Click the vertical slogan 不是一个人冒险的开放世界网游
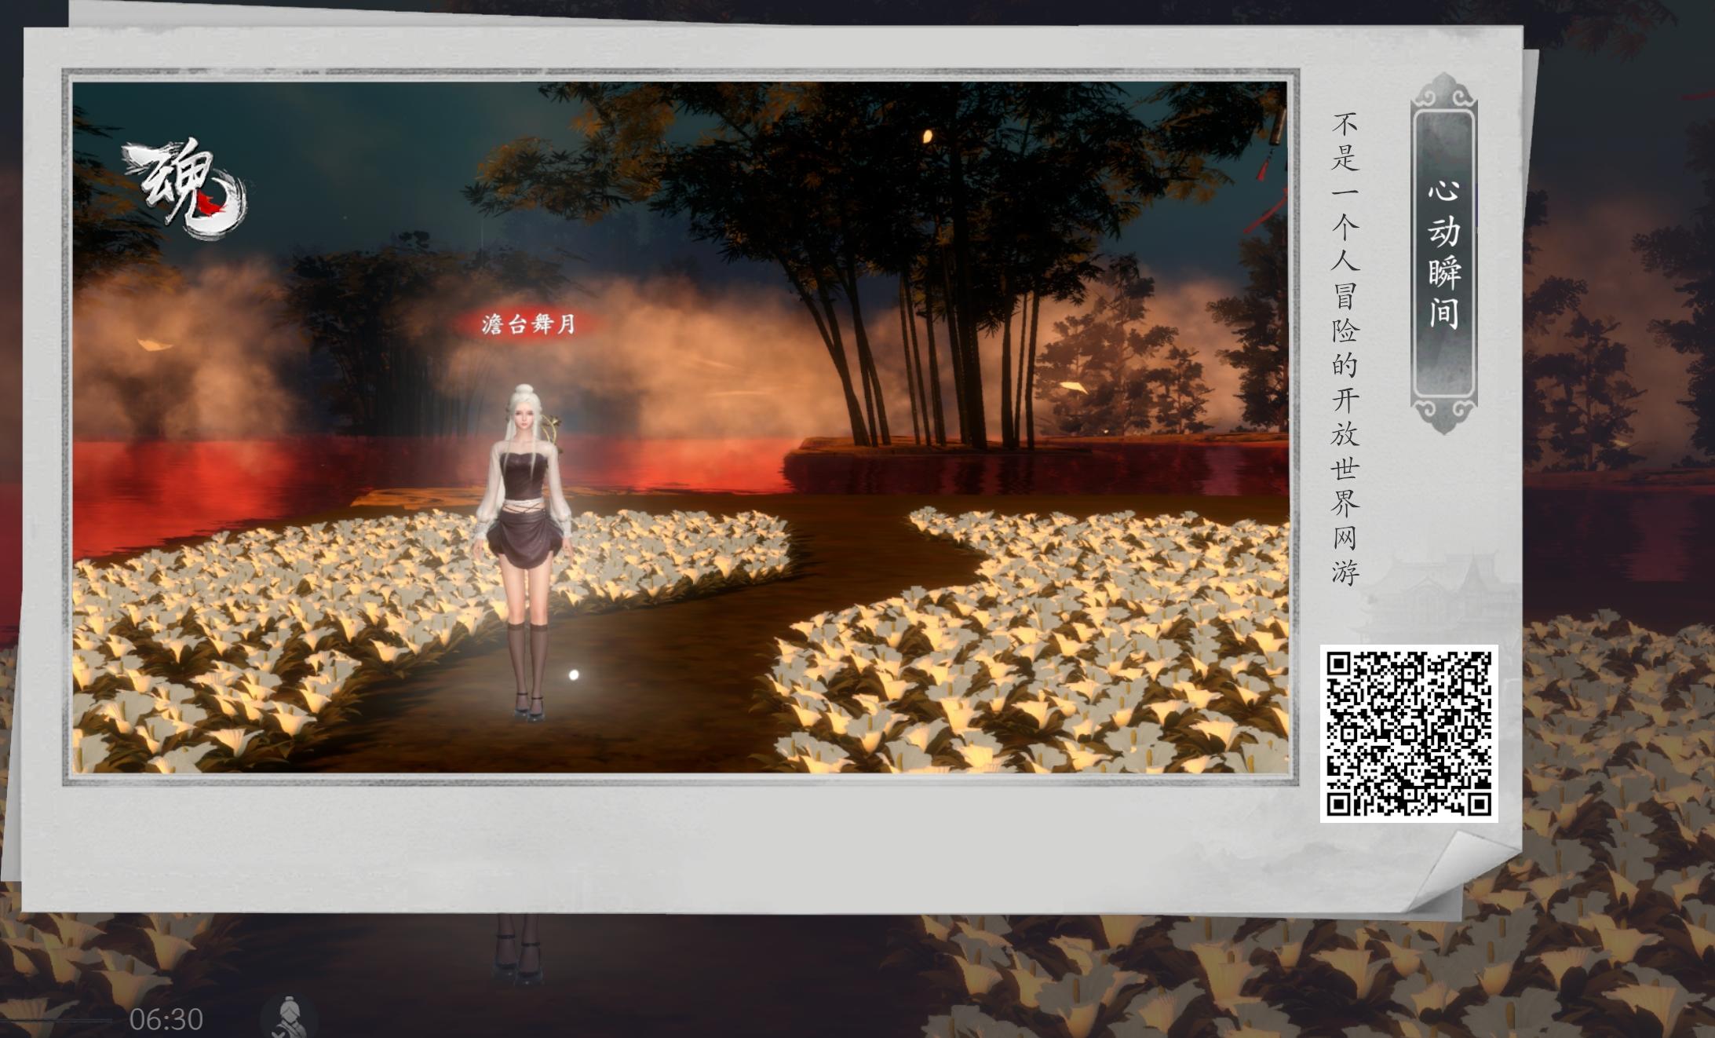The width and height of the screenshot is (1715, 1038). click(1345, 349)
